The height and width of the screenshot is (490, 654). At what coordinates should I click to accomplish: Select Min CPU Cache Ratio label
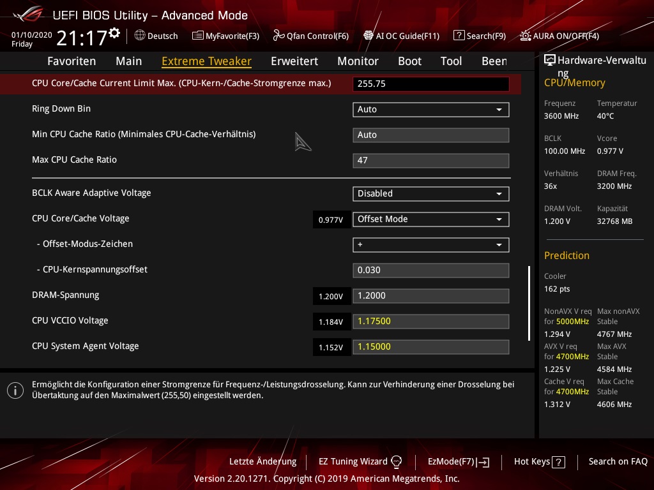point(144,134)
